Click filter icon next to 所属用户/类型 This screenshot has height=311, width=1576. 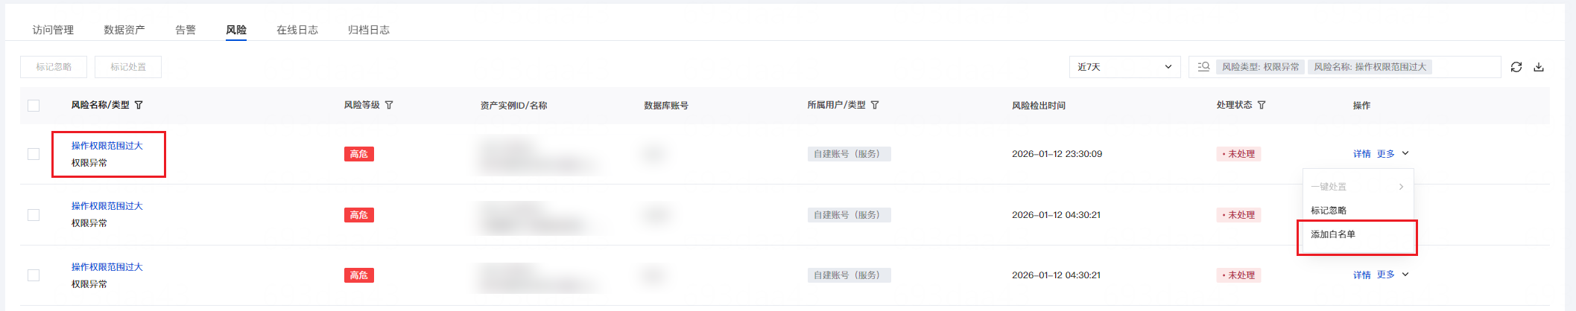click(x=875, y=105)
